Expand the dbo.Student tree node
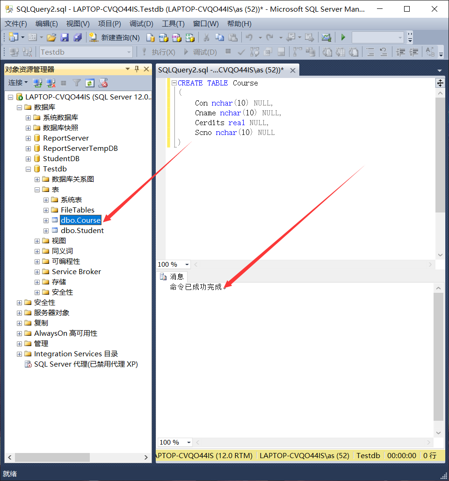This screenshot has height=481, width=449. 46,230
